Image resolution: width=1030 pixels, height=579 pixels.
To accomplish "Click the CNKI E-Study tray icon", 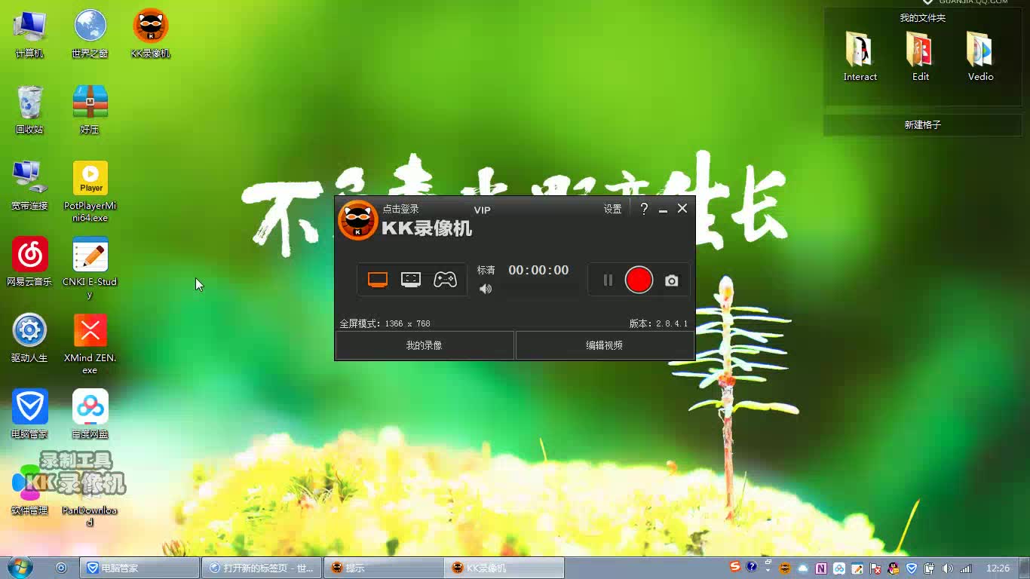I will (857, 568).
